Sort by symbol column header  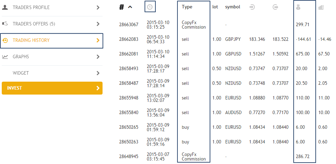coord(232,7)
